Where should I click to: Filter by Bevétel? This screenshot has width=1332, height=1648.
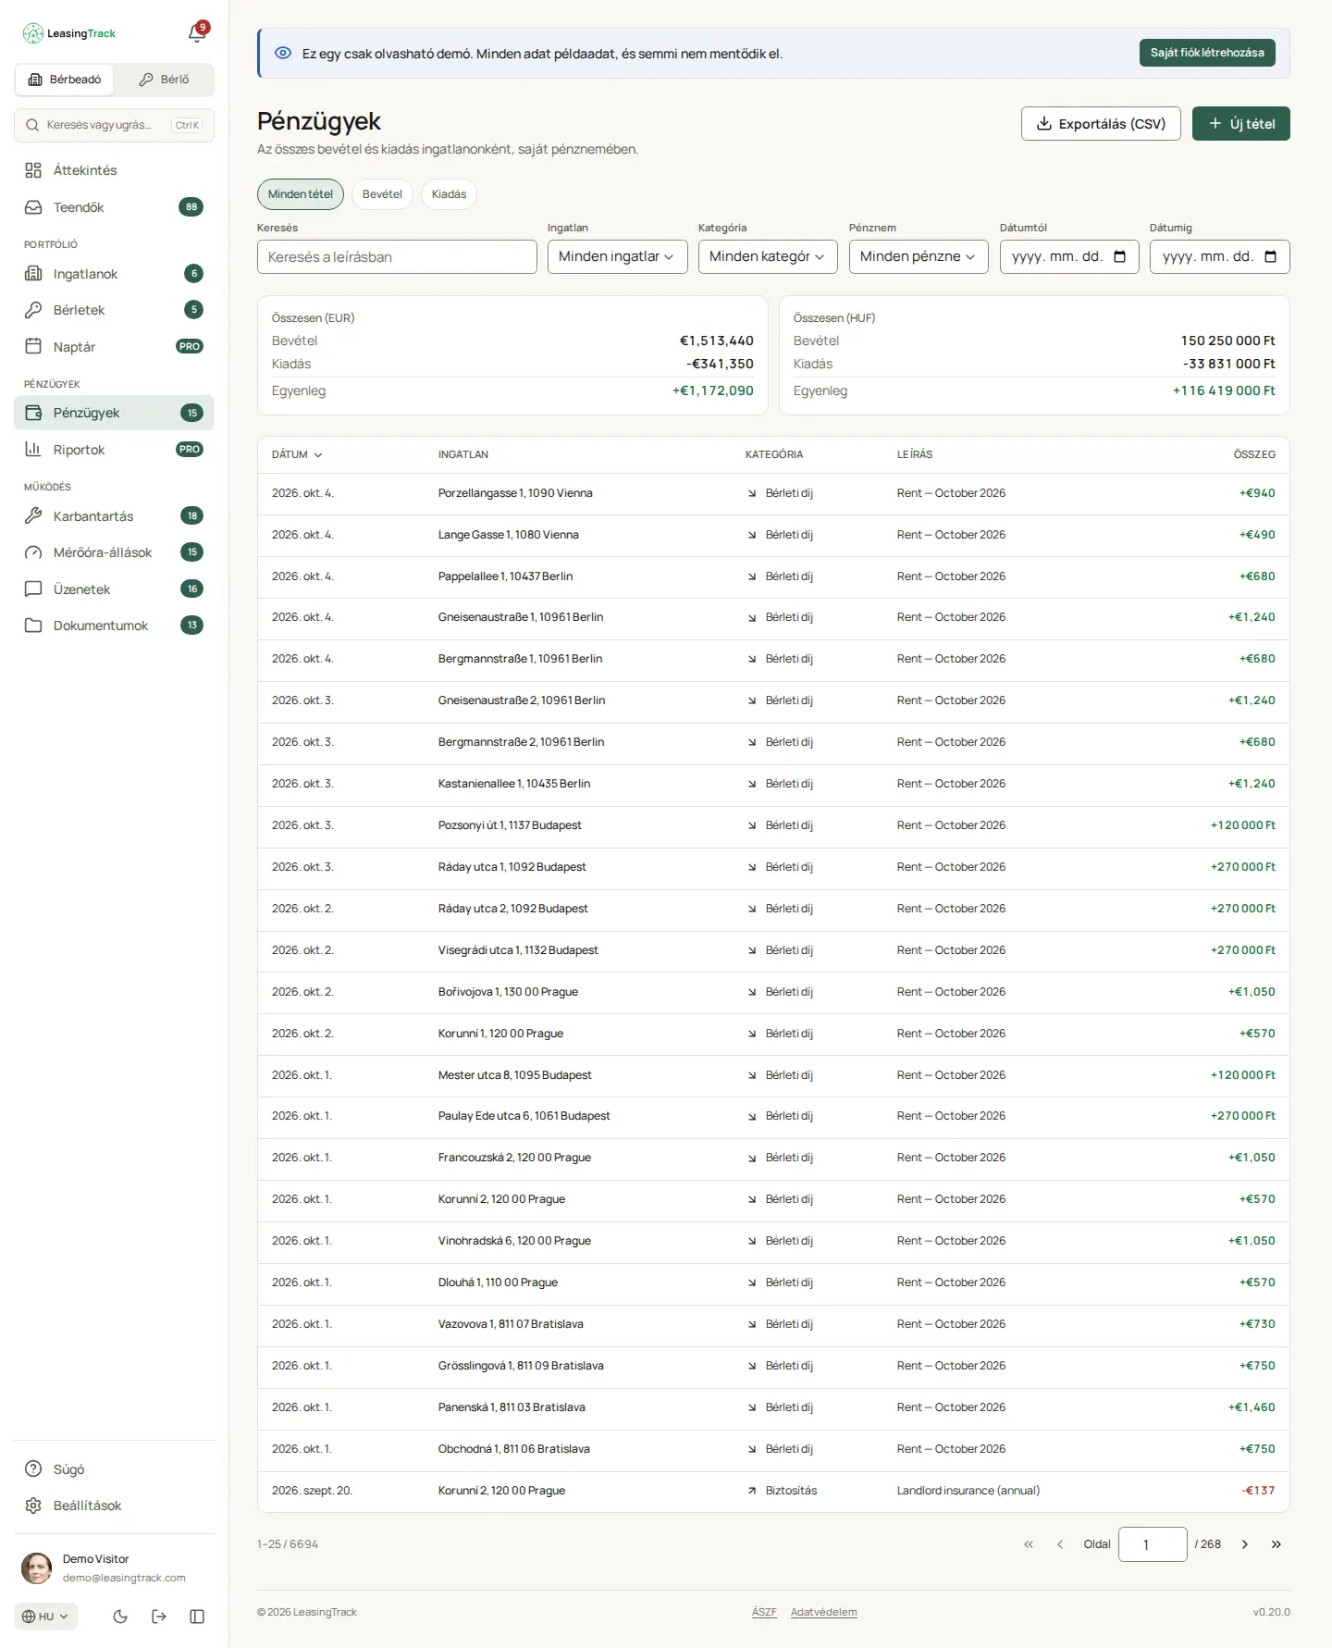[382, 194]
